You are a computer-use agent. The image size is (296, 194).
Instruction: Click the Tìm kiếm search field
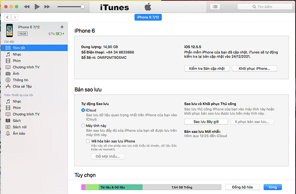coord(265,7)
